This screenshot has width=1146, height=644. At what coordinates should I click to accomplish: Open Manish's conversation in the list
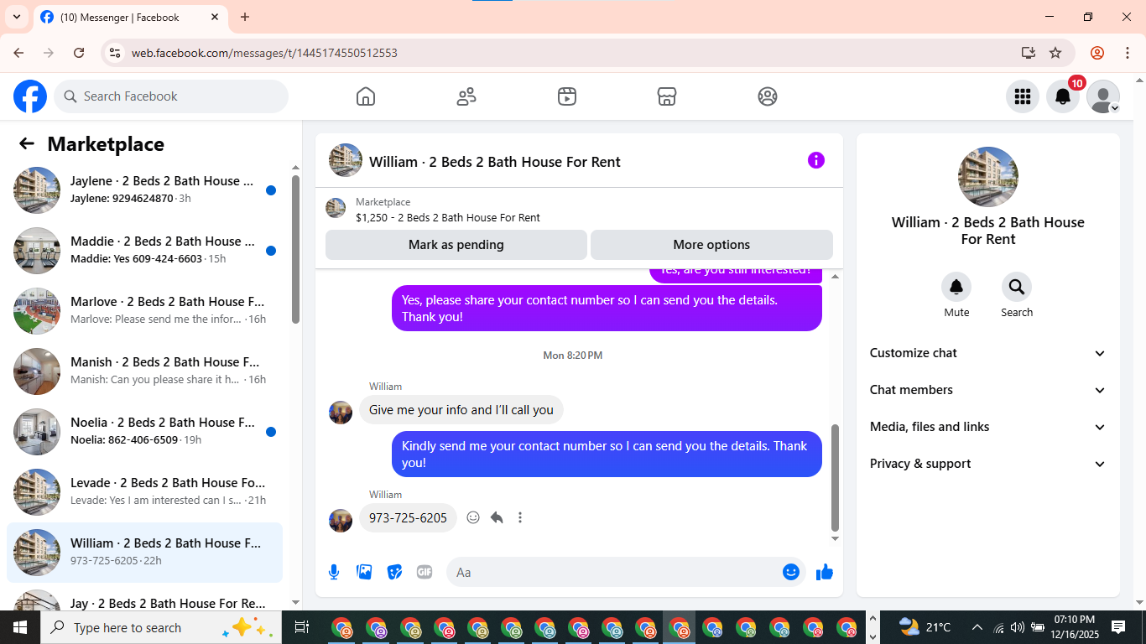point(144,371)
